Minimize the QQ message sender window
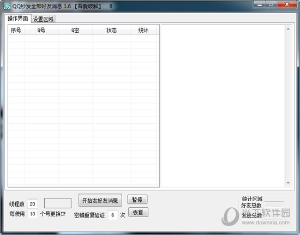The image size is (300, 235). point(260,5)
